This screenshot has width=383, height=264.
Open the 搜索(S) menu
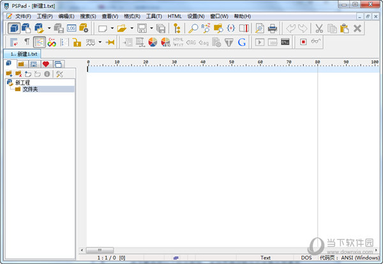pyautogui.click(x=88, y=17)
